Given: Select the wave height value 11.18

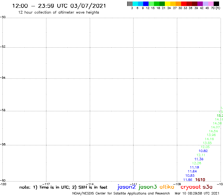Looking at the screenshot, I should pos(194,167).
